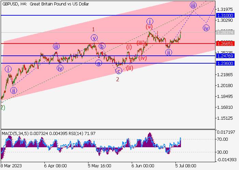Image resolution: width=239 pixels, height=170 pixels.
Task: Click the circled iii label above the 1.31000 line
Action: click(193, 5)
